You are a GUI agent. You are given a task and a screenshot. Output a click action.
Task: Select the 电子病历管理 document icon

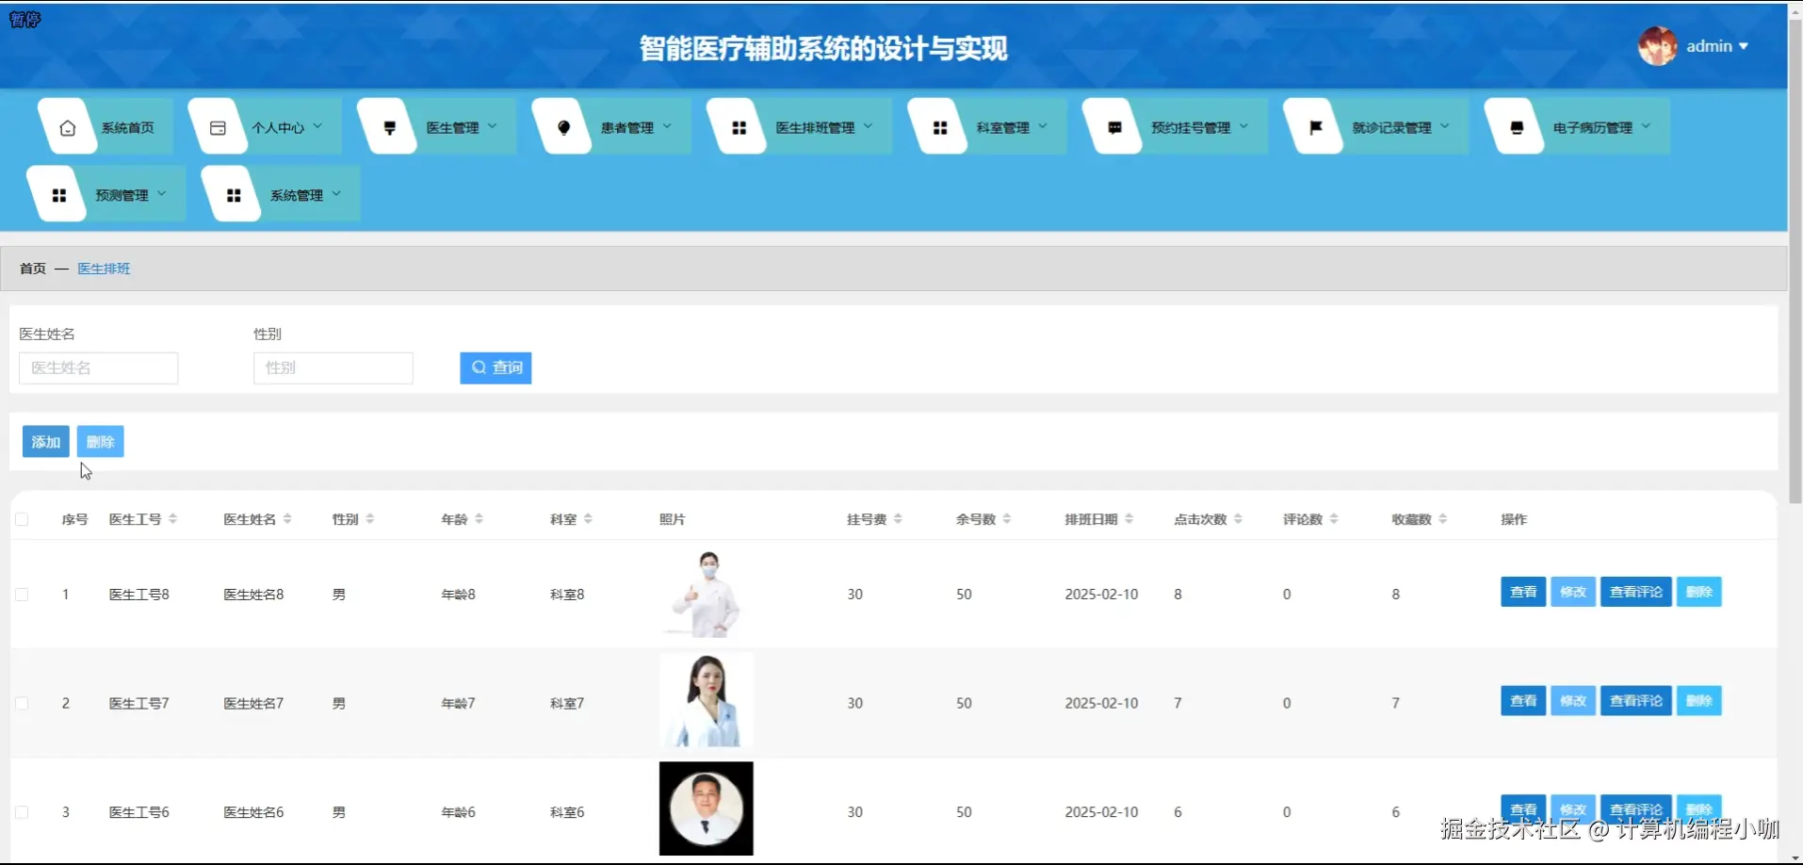coord(1515,126)
